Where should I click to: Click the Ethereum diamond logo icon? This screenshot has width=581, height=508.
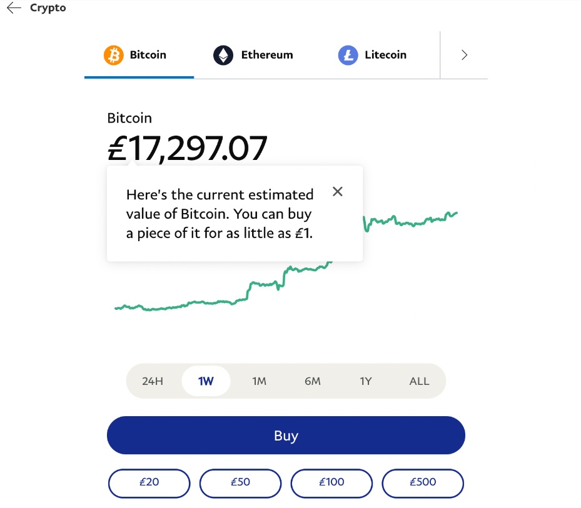point(223,55)
